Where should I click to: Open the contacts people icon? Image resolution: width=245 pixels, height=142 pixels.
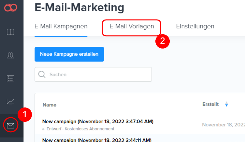pos(11,55)
